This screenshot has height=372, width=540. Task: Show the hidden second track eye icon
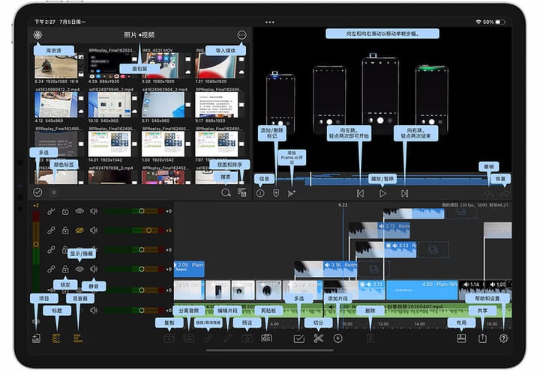pos(79,230)
